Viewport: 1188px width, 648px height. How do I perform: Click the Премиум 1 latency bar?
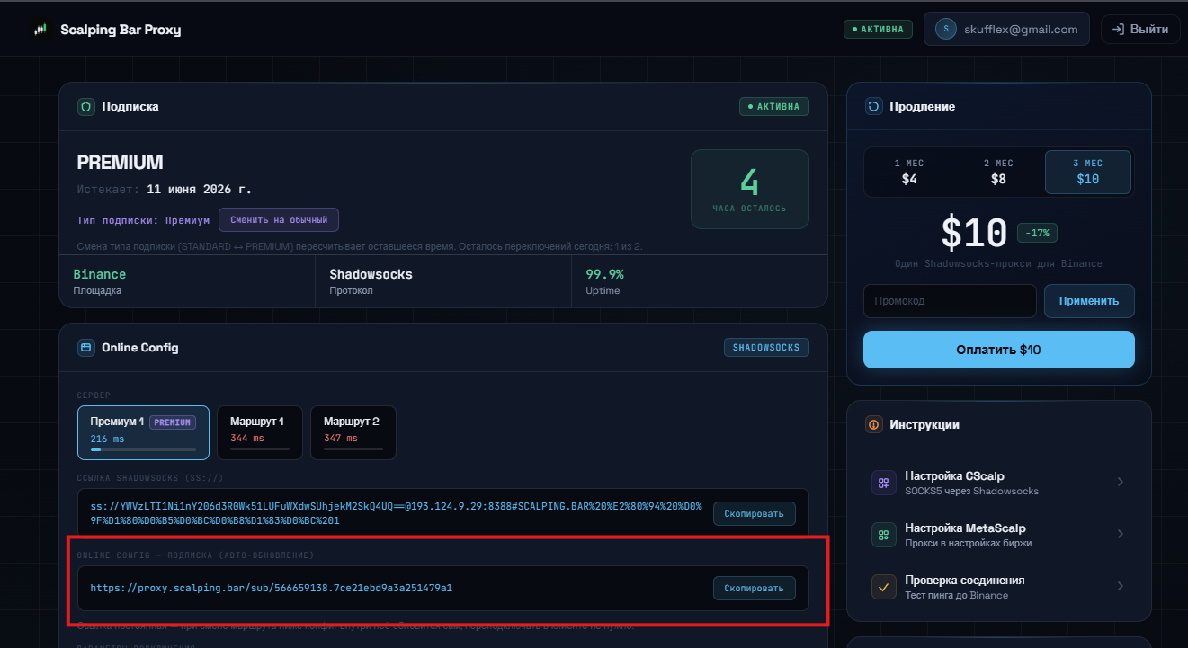(x=143, y=448)
